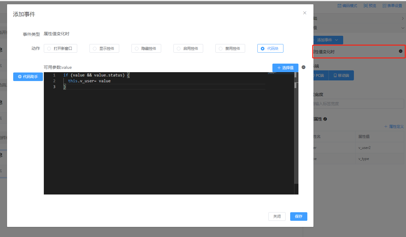Select the 打开新窗口 radio option
The height and width of the screenshot is (237, 406).
pos(49,49)
